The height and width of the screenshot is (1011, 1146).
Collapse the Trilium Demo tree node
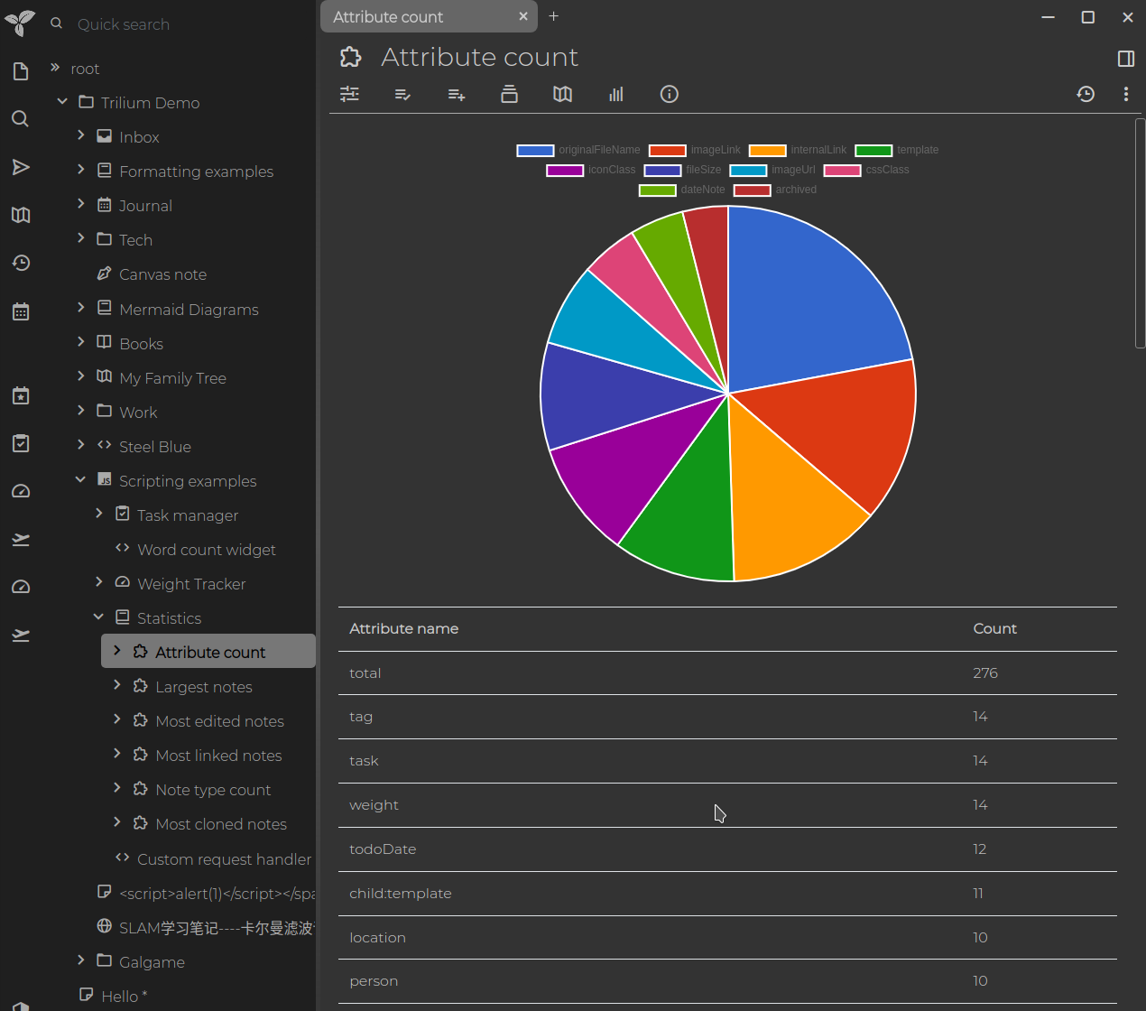click(x=62, y=102)
